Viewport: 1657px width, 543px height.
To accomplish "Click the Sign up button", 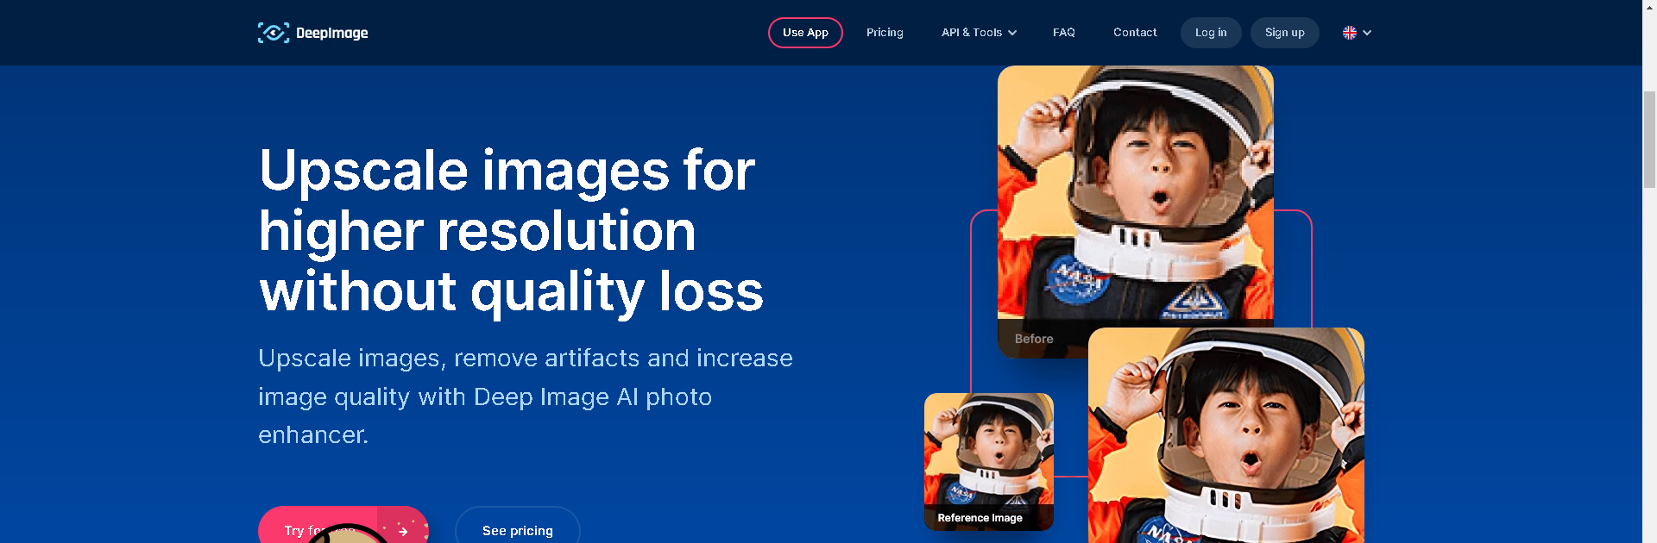I will pos(1284,33).
